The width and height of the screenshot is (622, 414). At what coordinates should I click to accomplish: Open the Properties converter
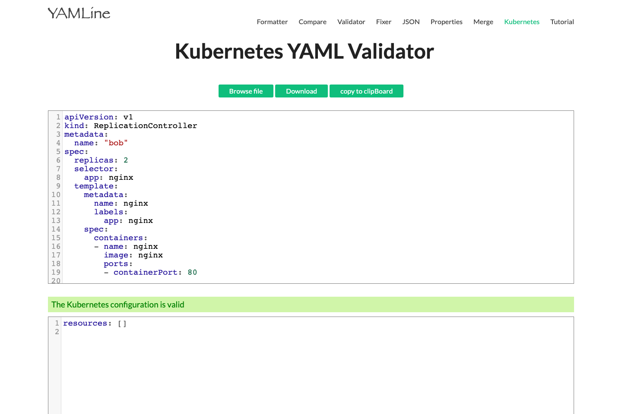point(446,22)
